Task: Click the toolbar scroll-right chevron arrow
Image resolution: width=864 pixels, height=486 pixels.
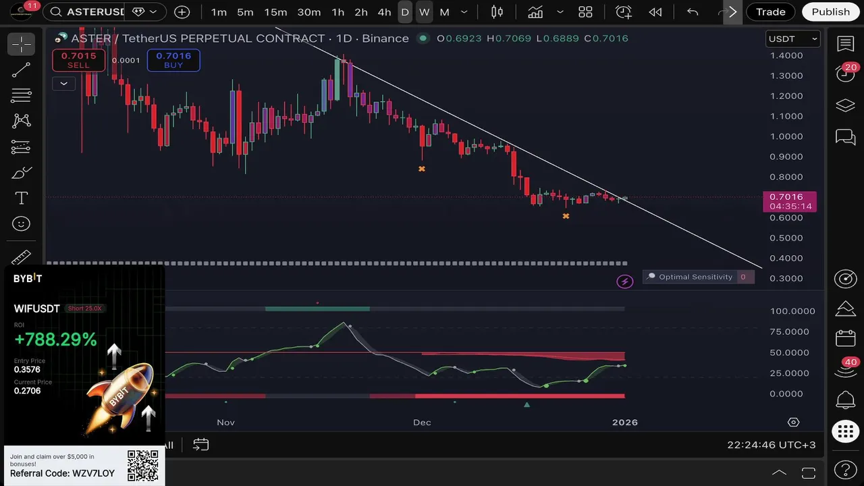Action: pyautogui.click(x=732, y=11)
